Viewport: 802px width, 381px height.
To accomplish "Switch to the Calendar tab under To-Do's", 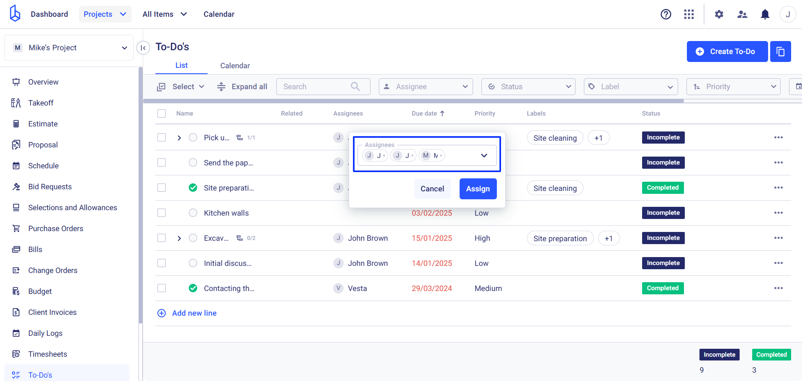I will [x=235, y=66].
